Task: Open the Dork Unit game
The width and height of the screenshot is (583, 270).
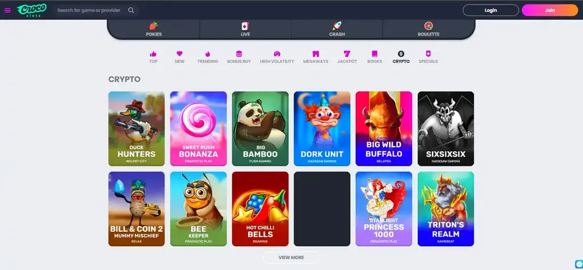Action: click(x=322, y=128)
